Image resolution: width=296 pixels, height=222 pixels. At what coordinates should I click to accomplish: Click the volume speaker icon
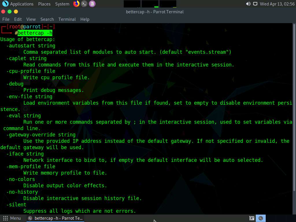point(248,4)
